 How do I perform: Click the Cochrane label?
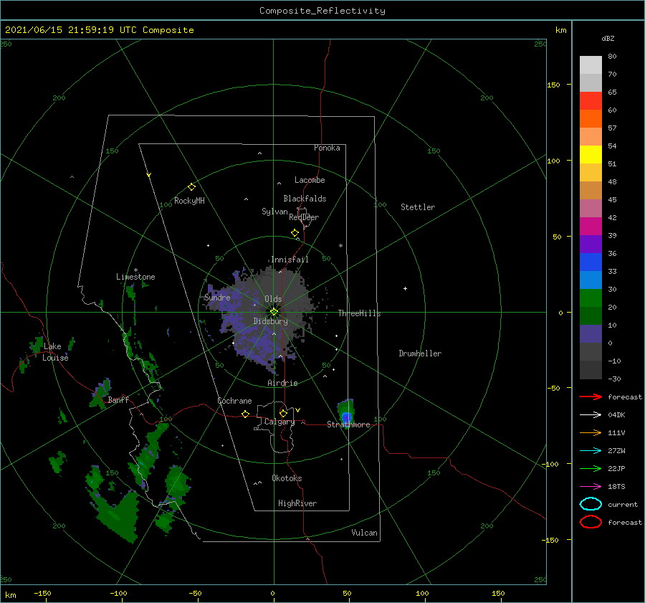(x=234, y=401)
